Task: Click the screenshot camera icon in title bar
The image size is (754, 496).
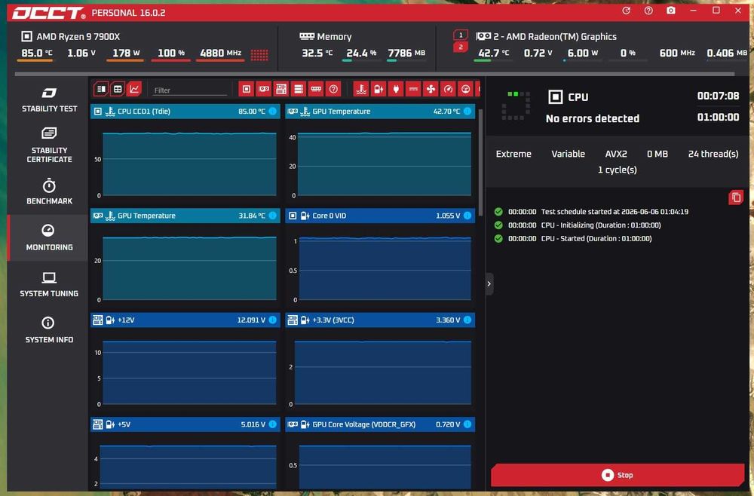Action: 671,11
